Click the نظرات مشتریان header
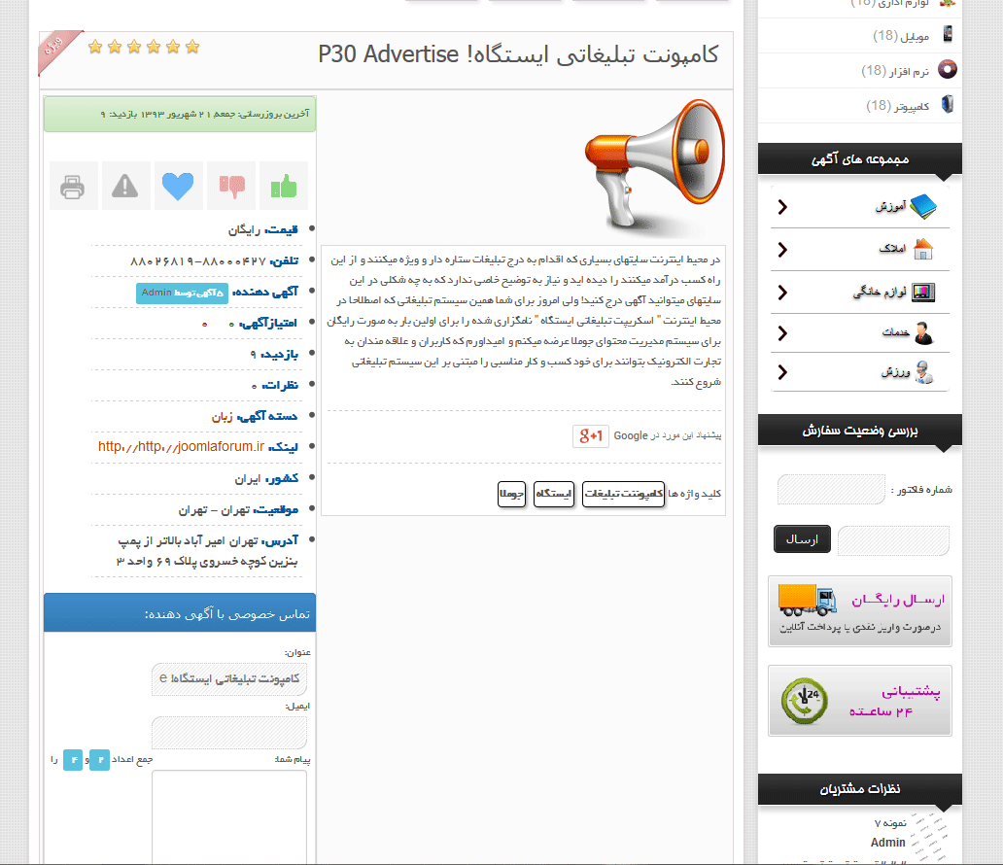Screen dimensions: 1003x865 (860, 789)
